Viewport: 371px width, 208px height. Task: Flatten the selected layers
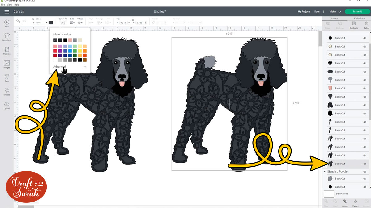click(x=355, y=203)
